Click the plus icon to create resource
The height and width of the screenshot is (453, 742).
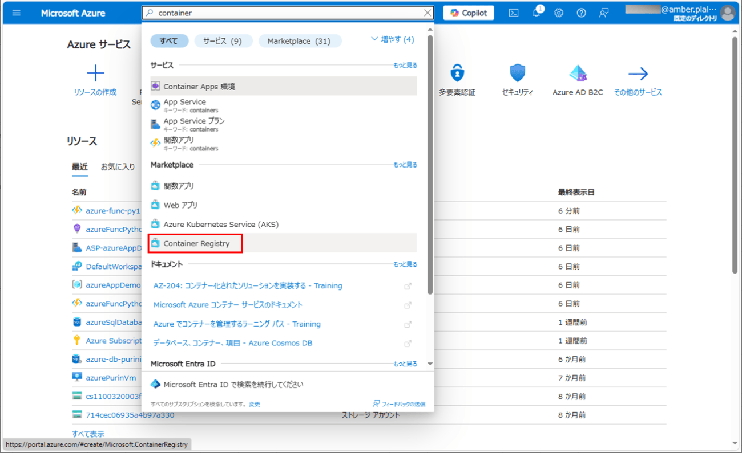95,74
